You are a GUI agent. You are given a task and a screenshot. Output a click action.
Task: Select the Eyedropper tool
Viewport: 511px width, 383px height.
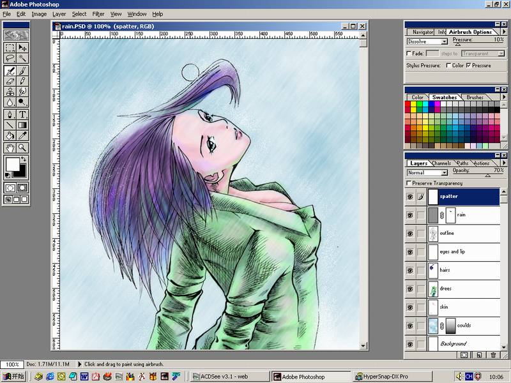click(22, 135)
